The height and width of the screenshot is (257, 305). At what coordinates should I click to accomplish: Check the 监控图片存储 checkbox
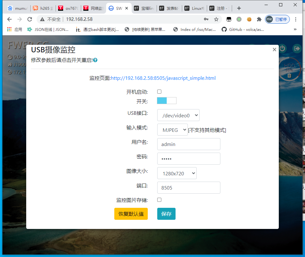159,200
